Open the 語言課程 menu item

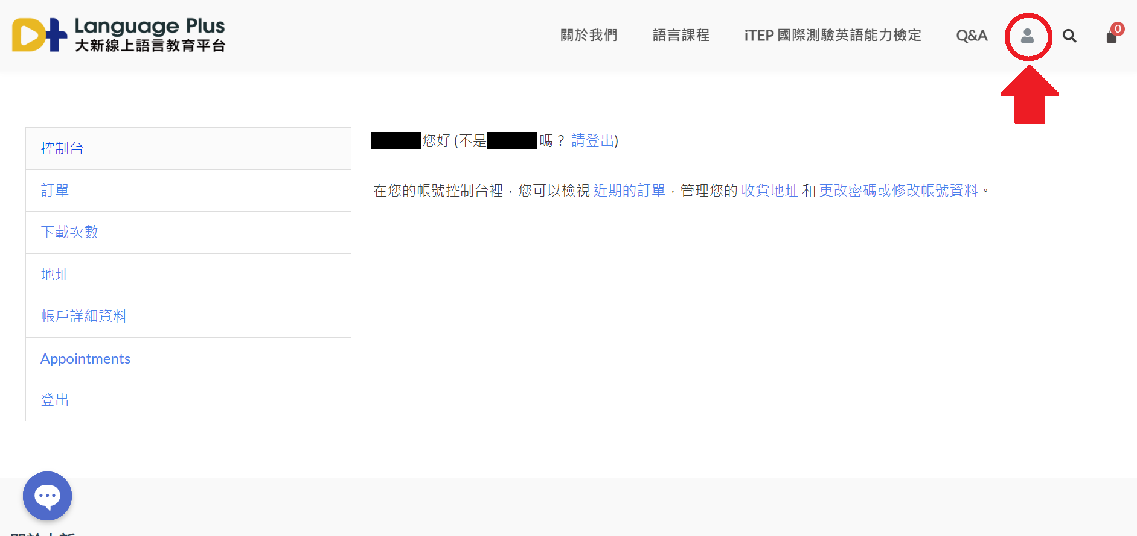pos(681,36)
